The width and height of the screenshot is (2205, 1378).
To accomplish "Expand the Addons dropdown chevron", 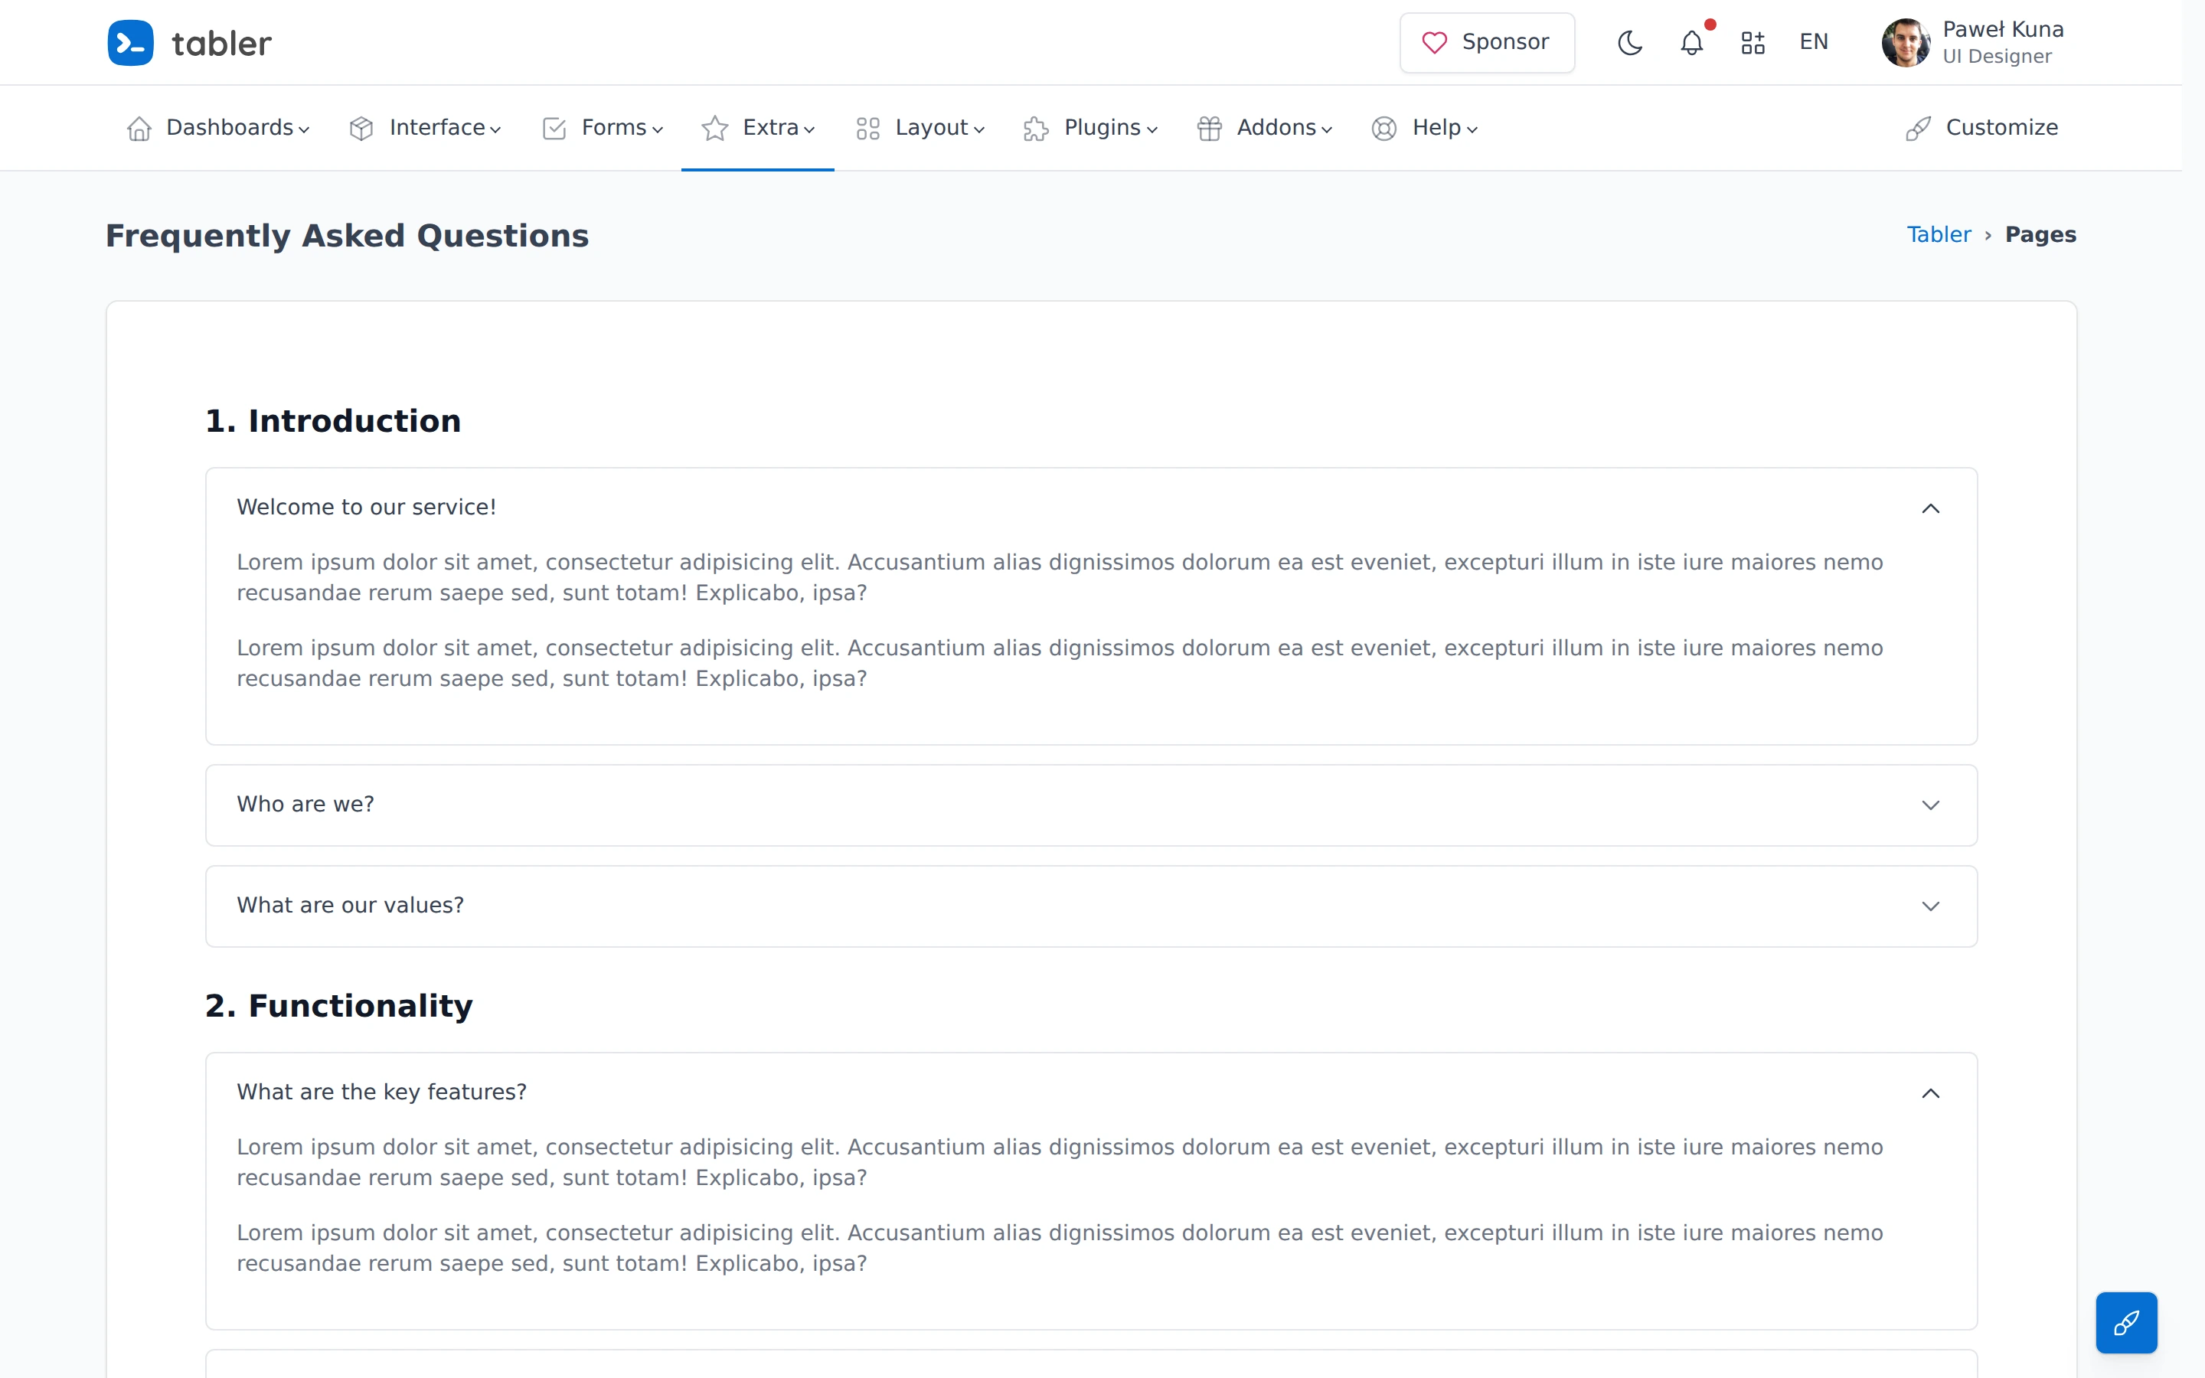I will (x=1327, y=129).
